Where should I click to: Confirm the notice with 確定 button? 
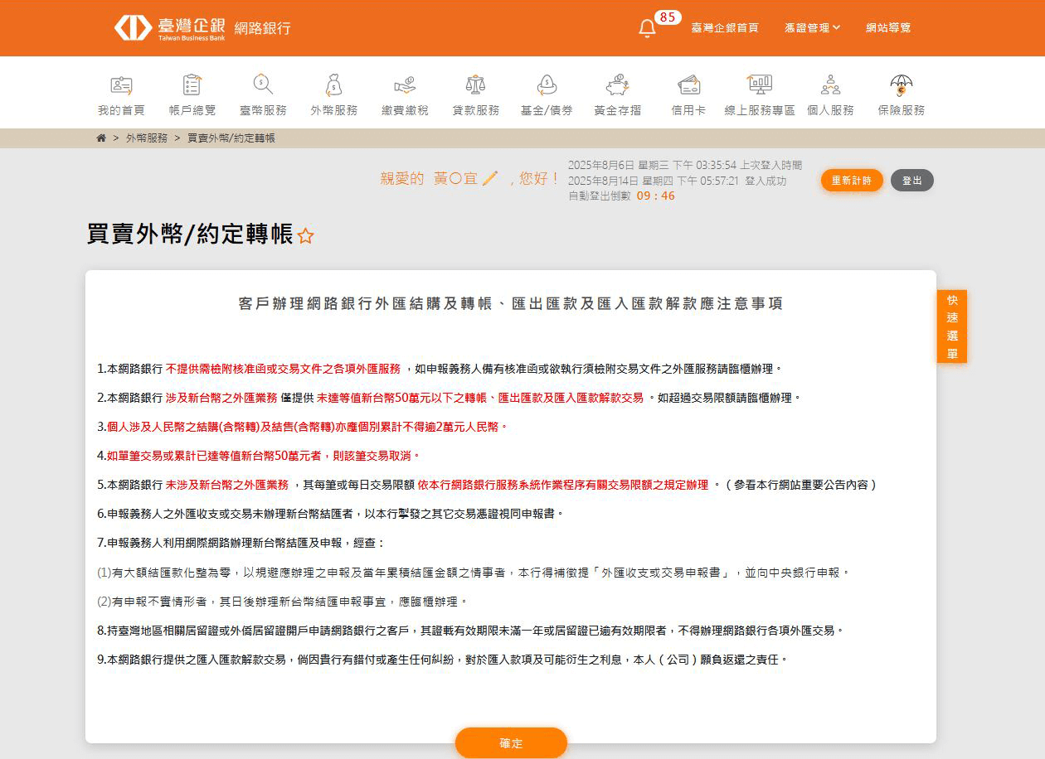[x=511, y=743]
